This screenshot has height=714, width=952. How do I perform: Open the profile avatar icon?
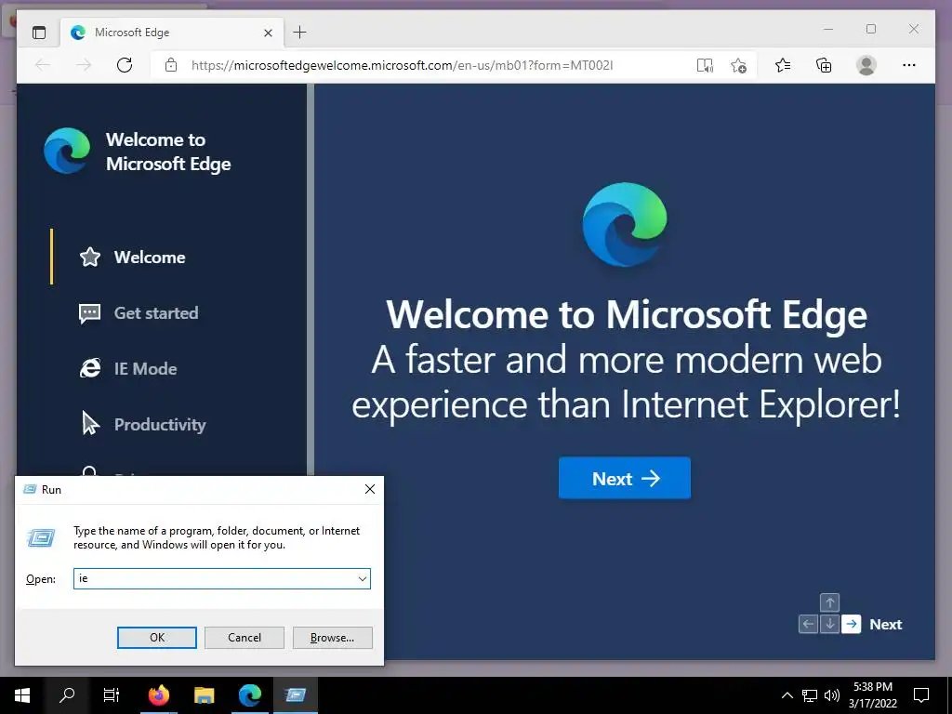(x=866, y=65)
